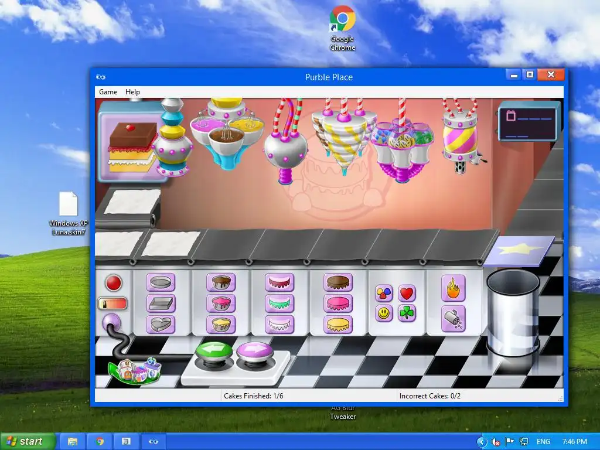
Task: Open the start menu
Action: tap(28, 441)
